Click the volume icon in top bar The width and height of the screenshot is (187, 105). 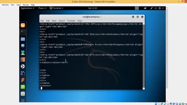pos(155,8)
